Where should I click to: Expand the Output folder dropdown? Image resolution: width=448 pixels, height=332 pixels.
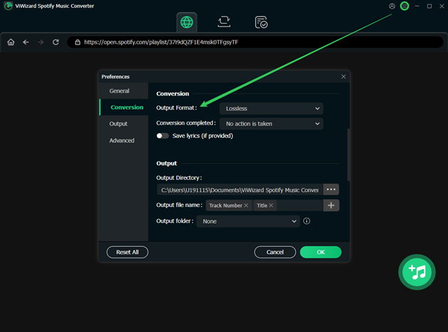249,221
